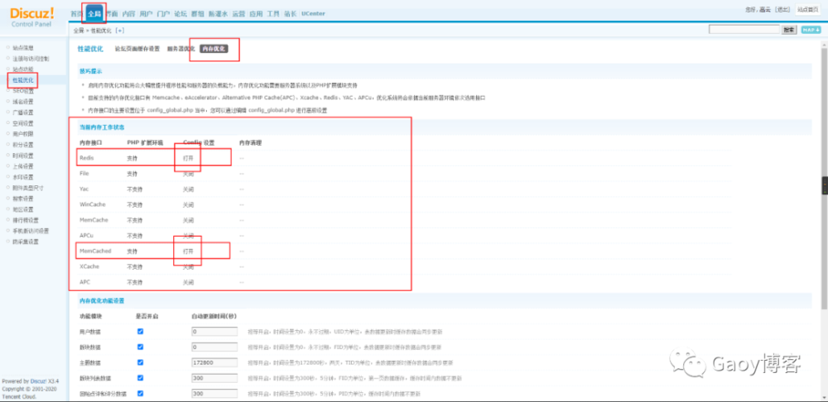828x402 pixels.
Task: Click the MemCached memory interface name
Action: point(95,251)
